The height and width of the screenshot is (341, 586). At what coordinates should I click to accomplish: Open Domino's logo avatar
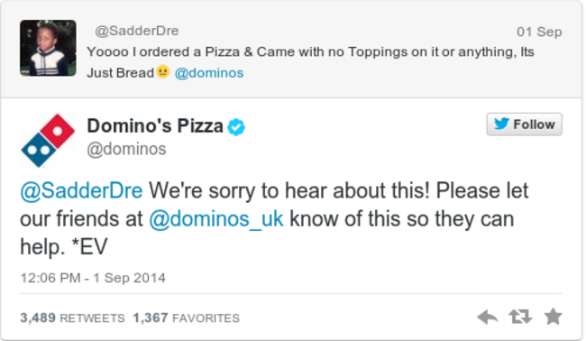pyautogui.click(x=48, y=141)
